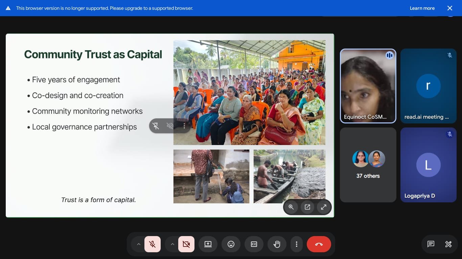Unpin the presentation using the pin icon
Screen dimensions: 462x259
coord(156,126)
